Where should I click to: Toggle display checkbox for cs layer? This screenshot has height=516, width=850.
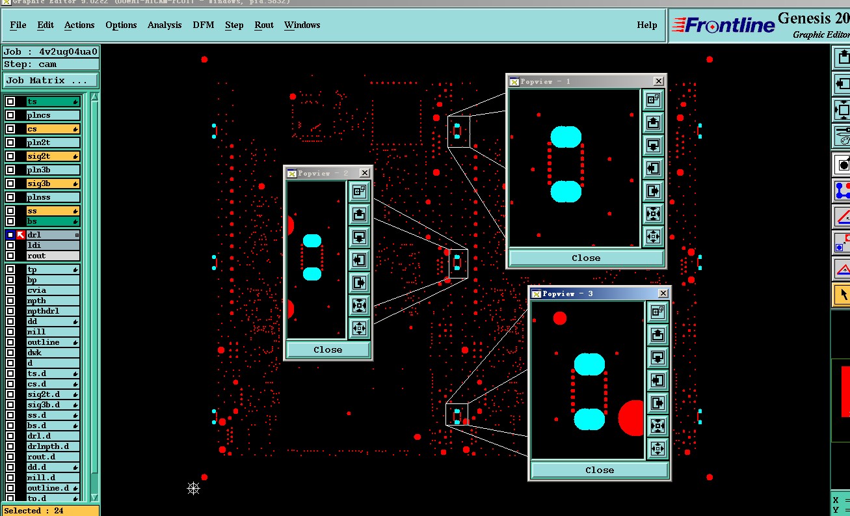click(10, 129)
